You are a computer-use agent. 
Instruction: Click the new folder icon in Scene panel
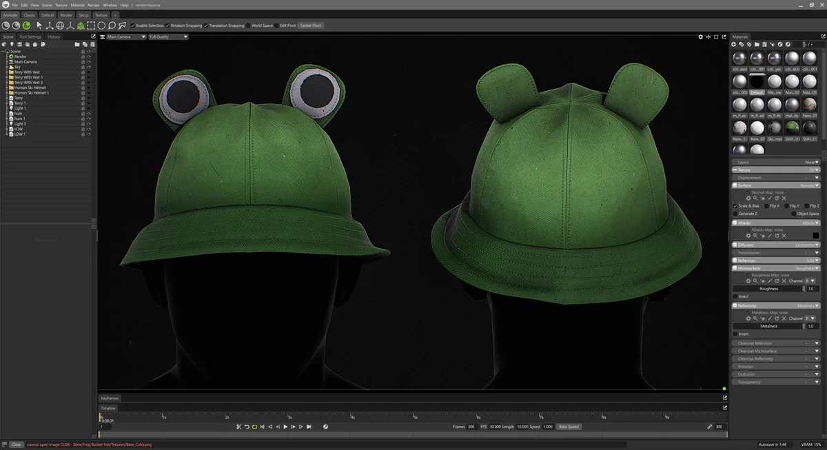[x=76, y=44]
